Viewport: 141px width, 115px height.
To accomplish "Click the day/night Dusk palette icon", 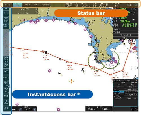I will click(x=6, y=84).
